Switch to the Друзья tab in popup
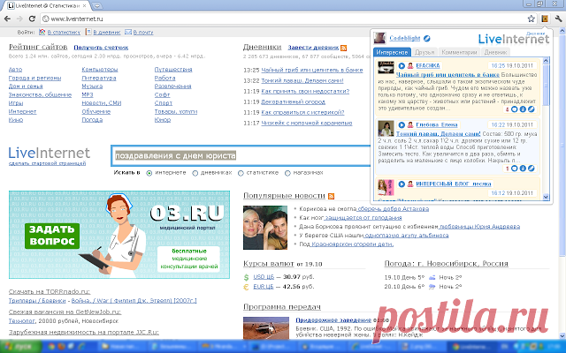566x353 pixels. (424, 52)
